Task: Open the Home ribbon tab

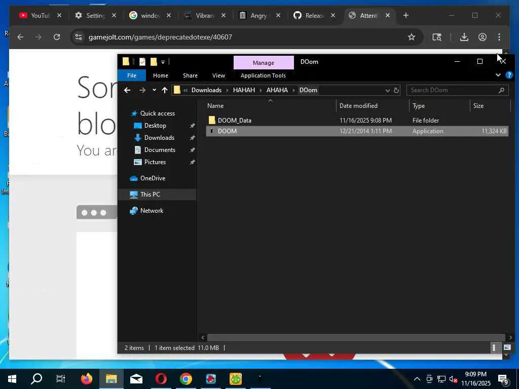Action: pos(161,75)
